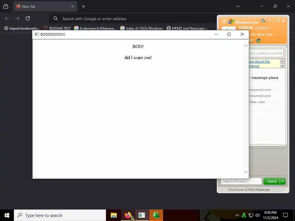
Task: Show hidden system tray icons
Action: (x=237, y=215)
